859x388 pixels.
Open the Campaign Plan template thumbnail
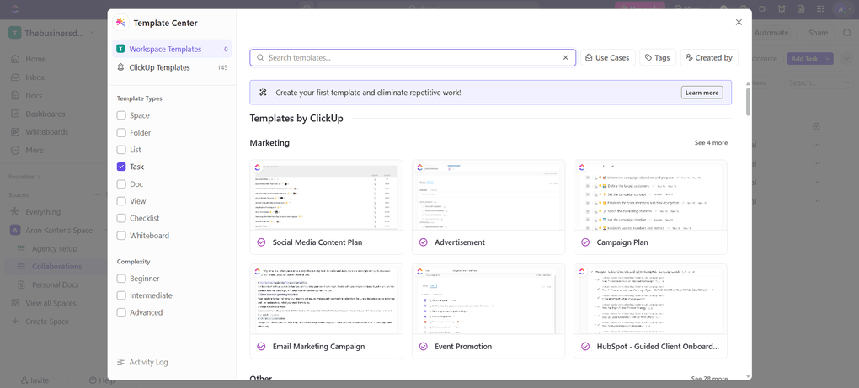pos(650,194)
